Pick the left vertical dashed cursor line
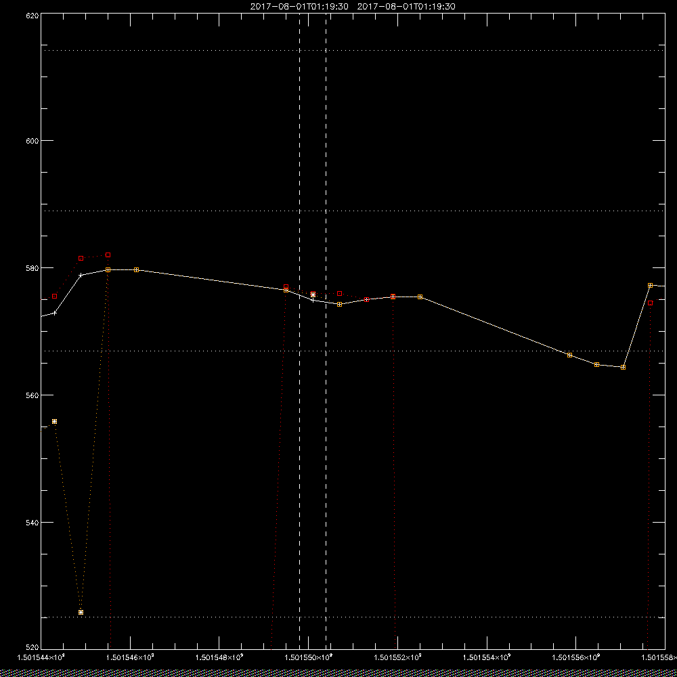This screenshot has width=677, height=677. (300, 331)
